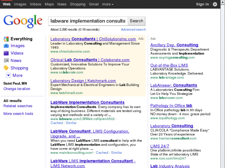Click Similar under labware.com result
This screenshot has width=225, height=168.
(x=71, y=123)
